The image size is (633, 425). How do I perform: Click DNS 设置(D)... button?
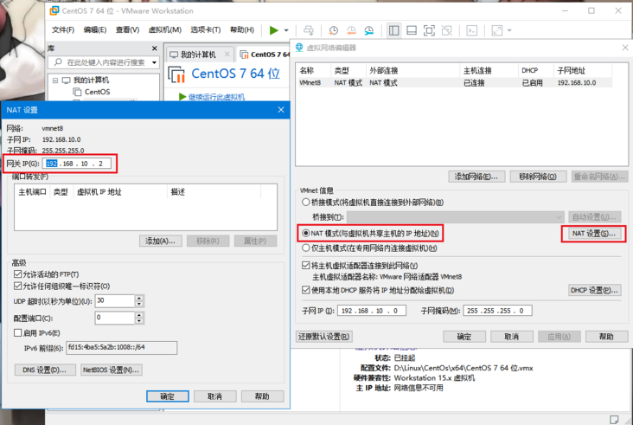45,370
